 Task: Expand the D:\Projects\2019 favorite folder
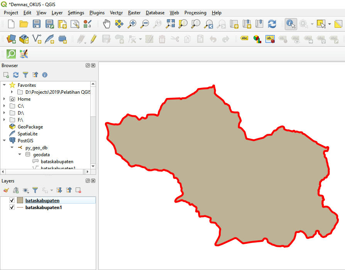pos(12,92)
